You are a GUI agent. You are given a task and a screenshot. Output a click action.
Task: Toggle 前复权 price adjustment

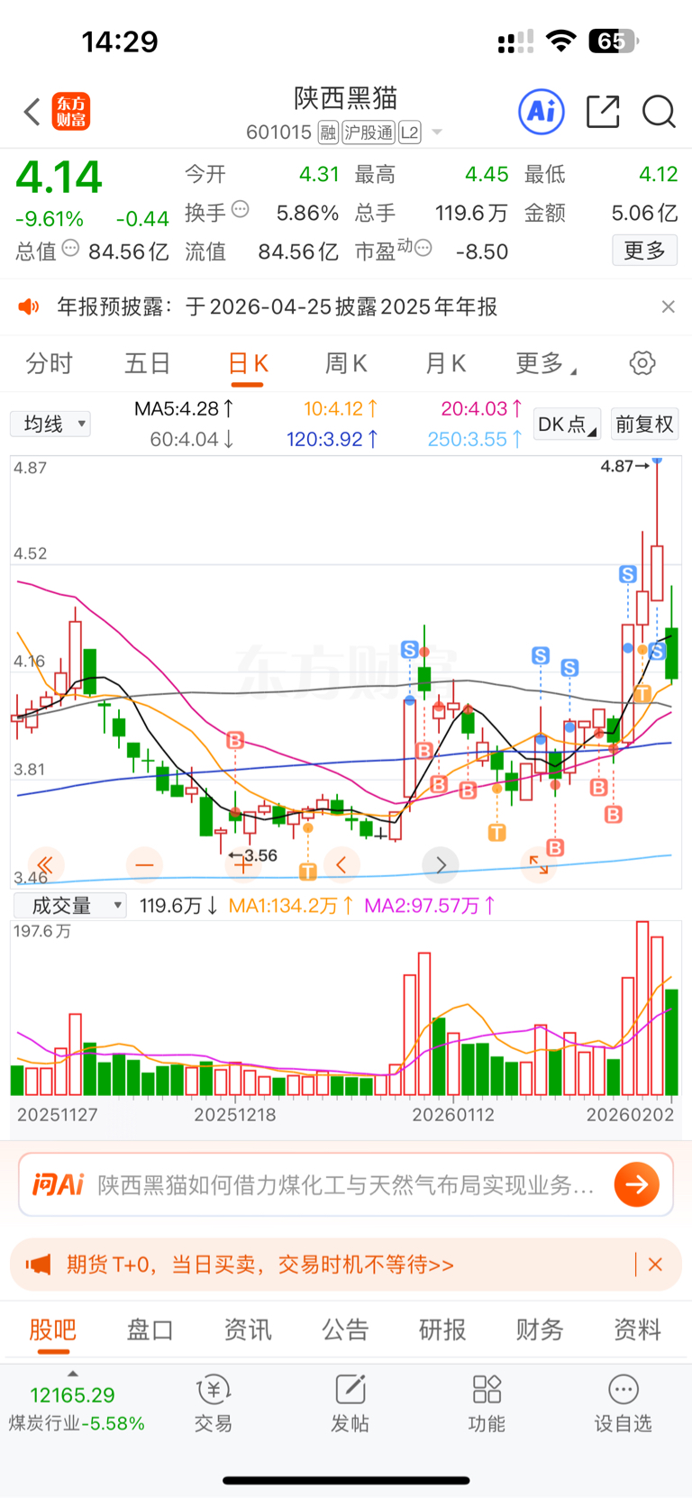pyautogui.click(x=644, y=424)
